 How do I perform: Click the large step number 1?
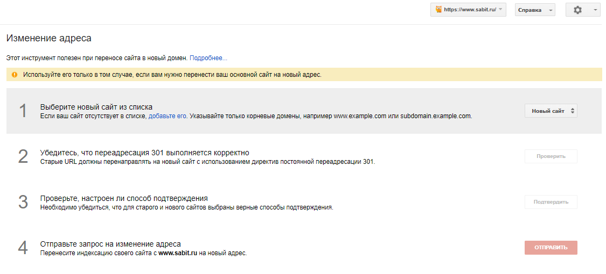[x=23, y=111]
